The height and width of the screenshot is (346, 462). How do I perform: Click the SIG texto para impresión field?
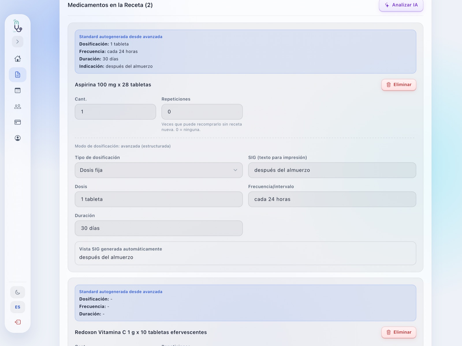[332, 170]
